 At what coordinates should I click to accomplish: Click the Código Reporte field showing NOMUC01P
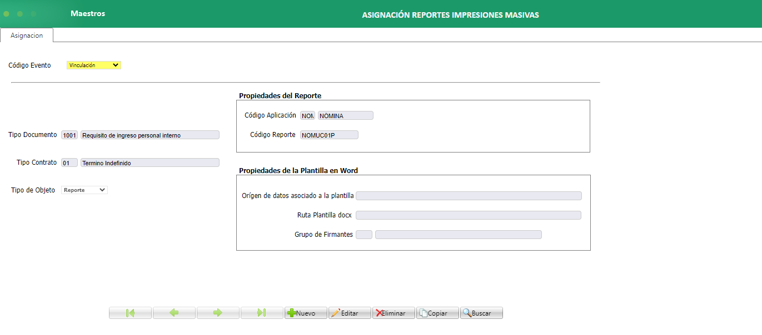tap(328, 134)
